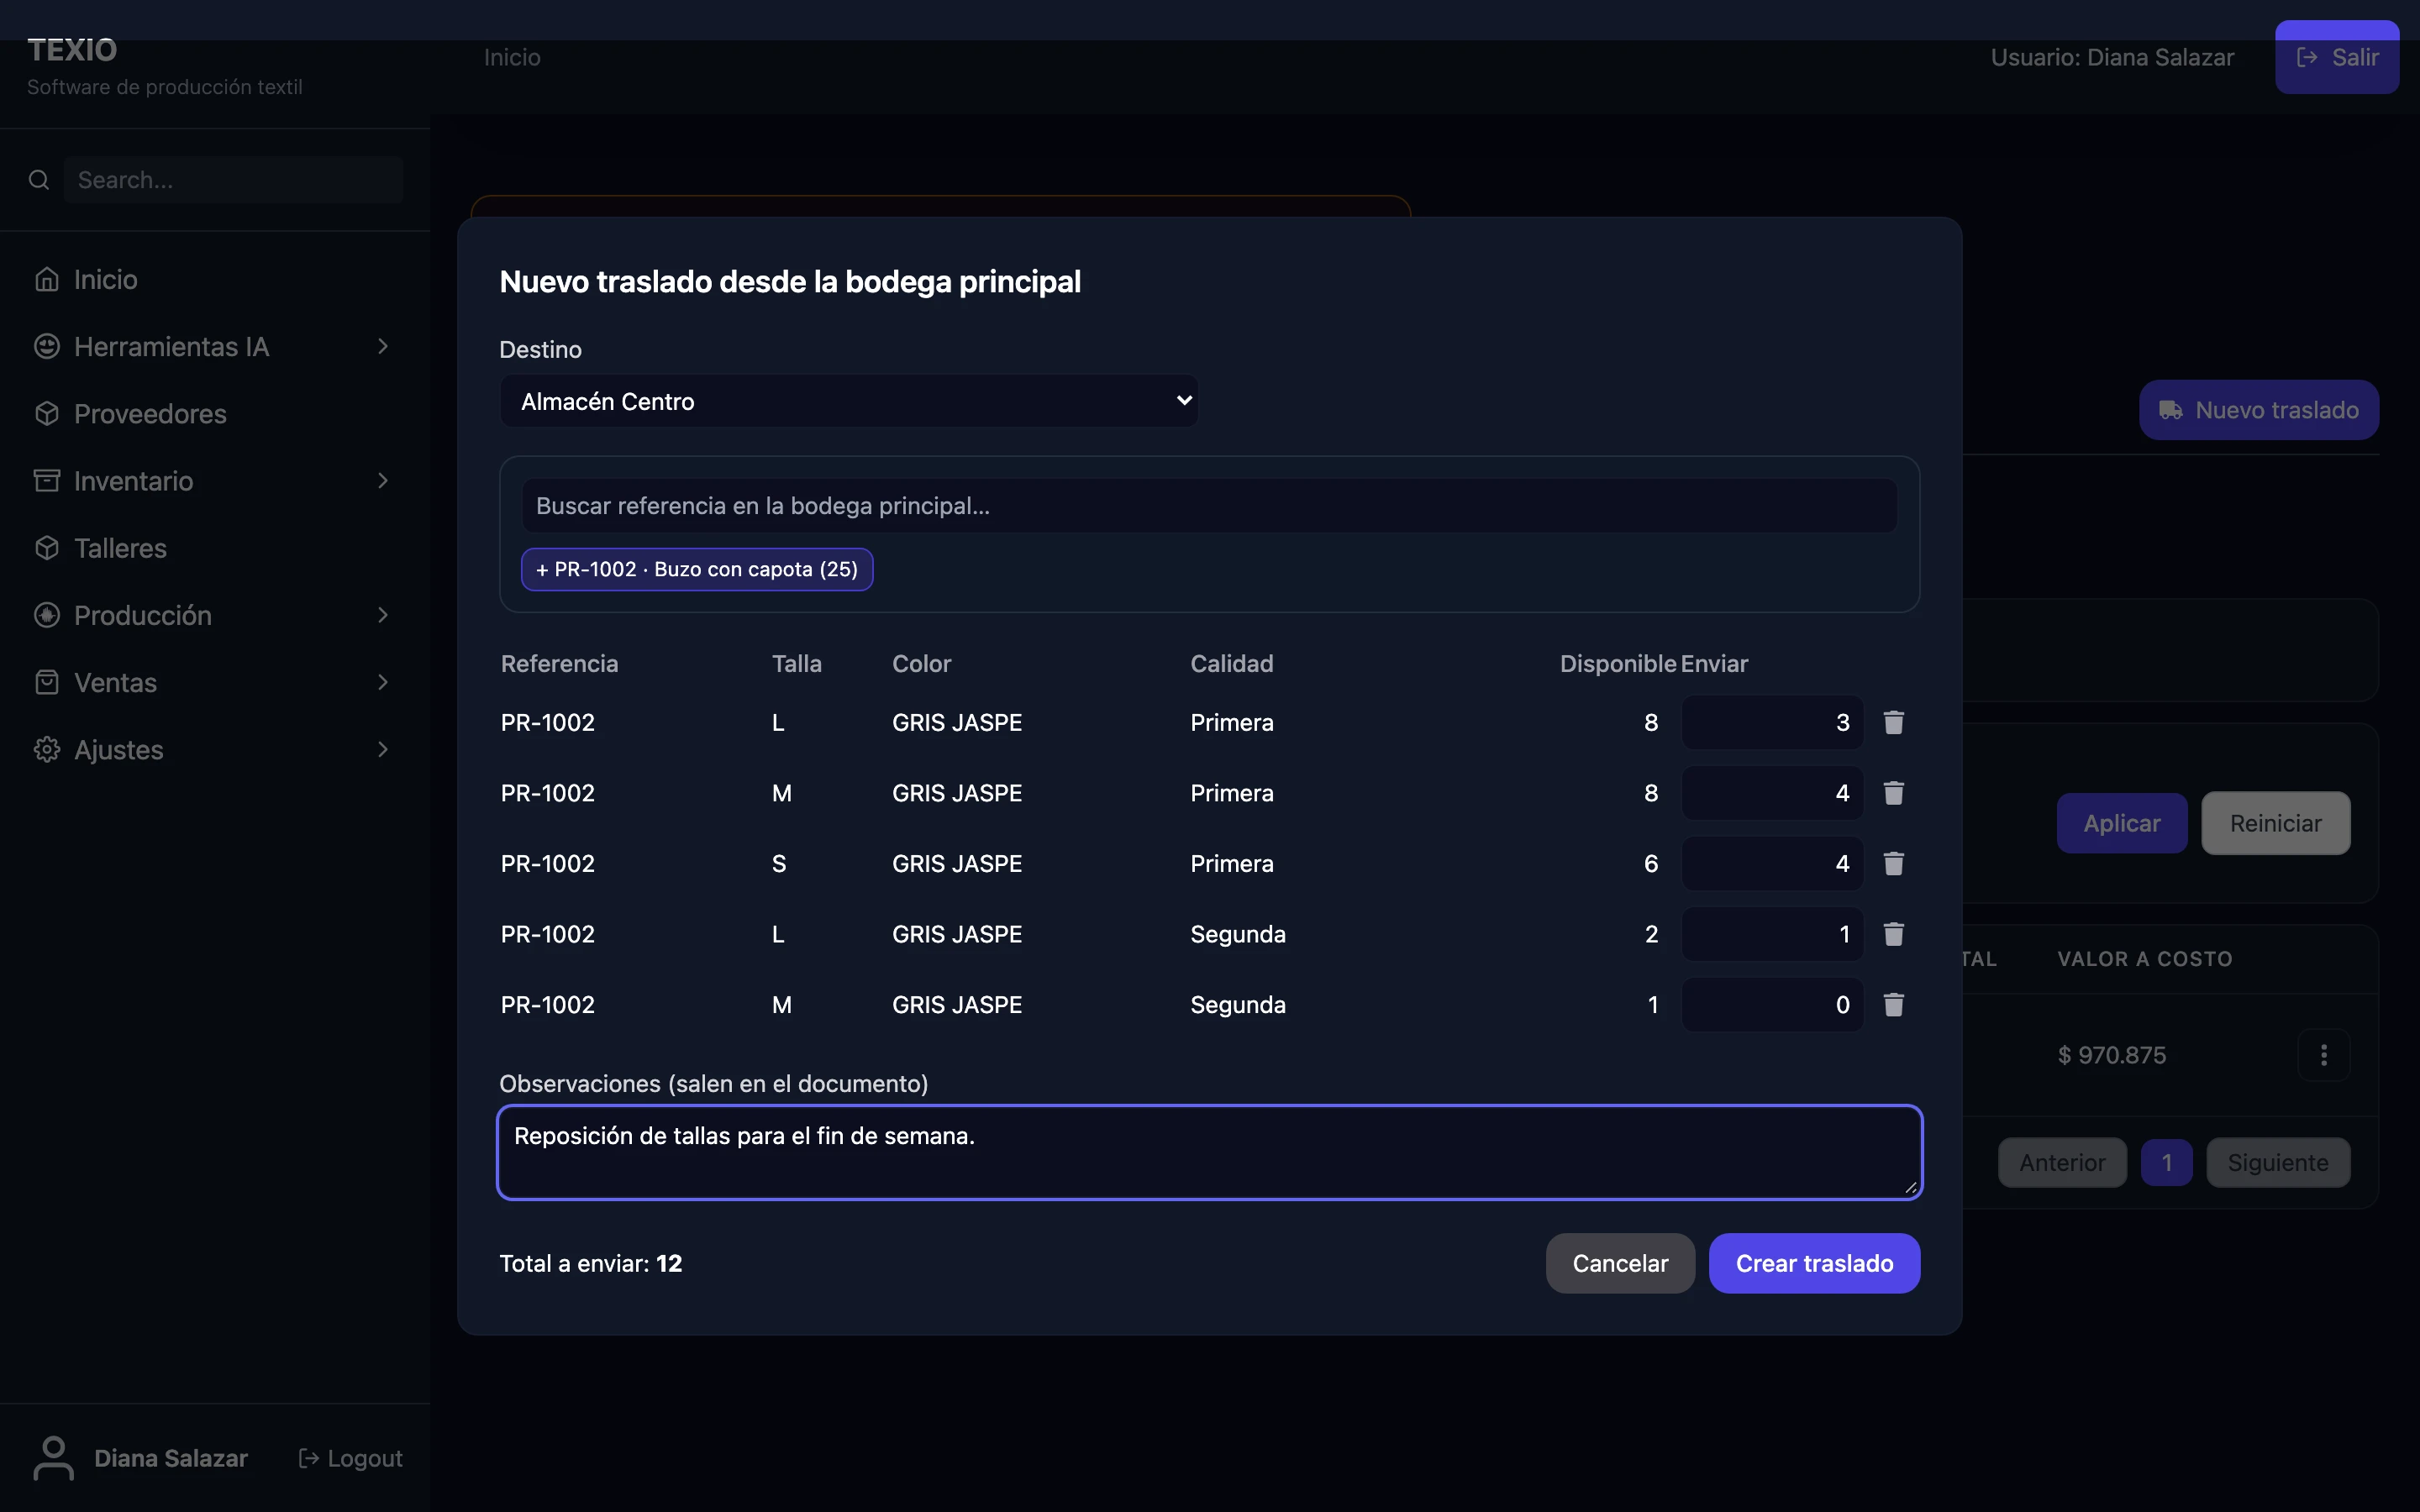The width and height of the screenshot is (2420, 1512).
Task: Delete the PR-1002 L Primera row
Action: coord(1893,722)
